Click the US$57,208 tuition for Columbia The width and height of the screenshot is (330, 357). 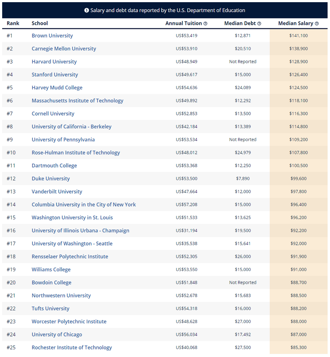[x=187, y=204]
